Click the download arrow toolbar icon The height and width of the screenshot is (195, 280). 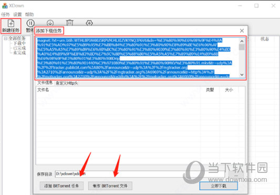pyautogui.click(x=50, y=23)
